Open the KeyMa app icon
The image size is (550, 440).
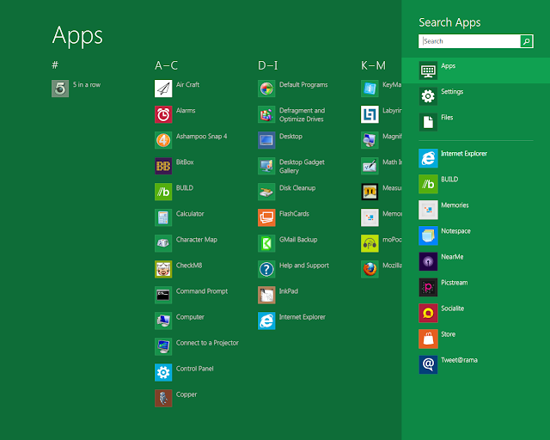click(x=370, y=89)
